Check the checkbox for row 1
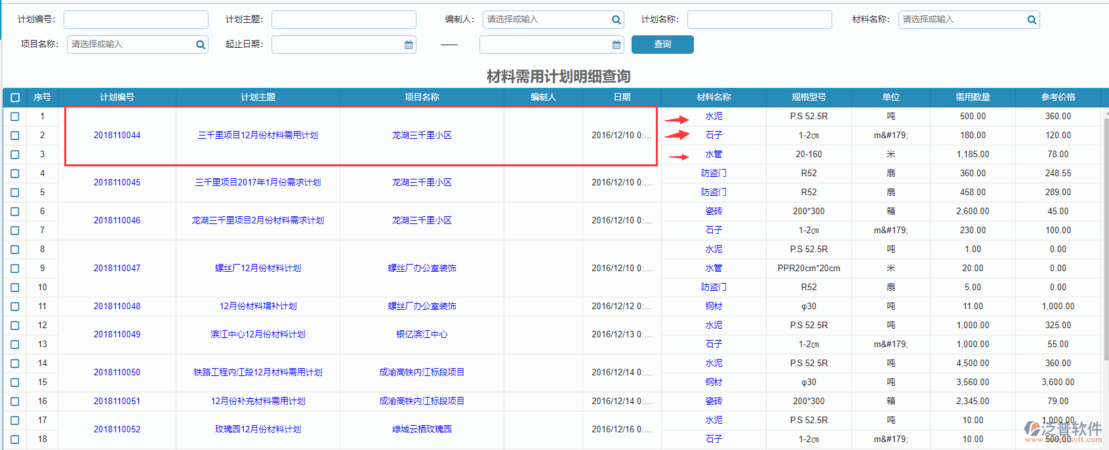Viewport: 1109px width, 450px height. pos(15,117)
